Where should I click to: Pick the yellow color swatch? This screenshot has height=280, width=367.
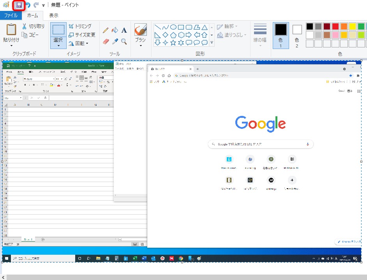[353, 26]
